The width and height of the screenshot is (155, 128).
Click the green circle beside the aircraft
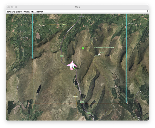coord(74,68)
